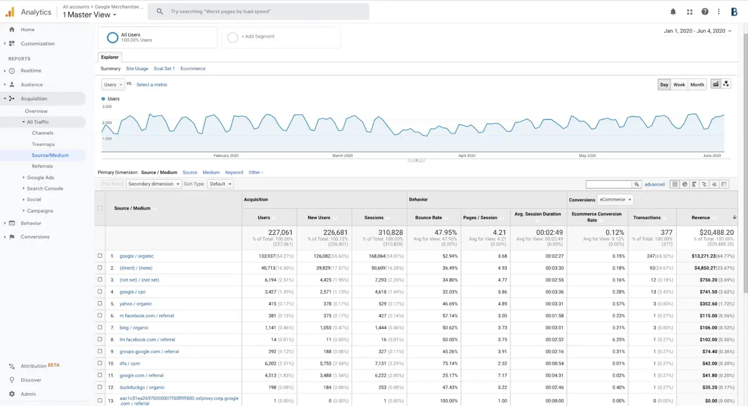This screenshot has width=748, height=406.
Task: Click the table search magnifier button
Action: click(636, 184)
